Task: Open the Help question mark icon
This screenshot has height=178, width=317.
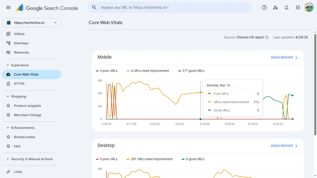Action: coord(264,7)
